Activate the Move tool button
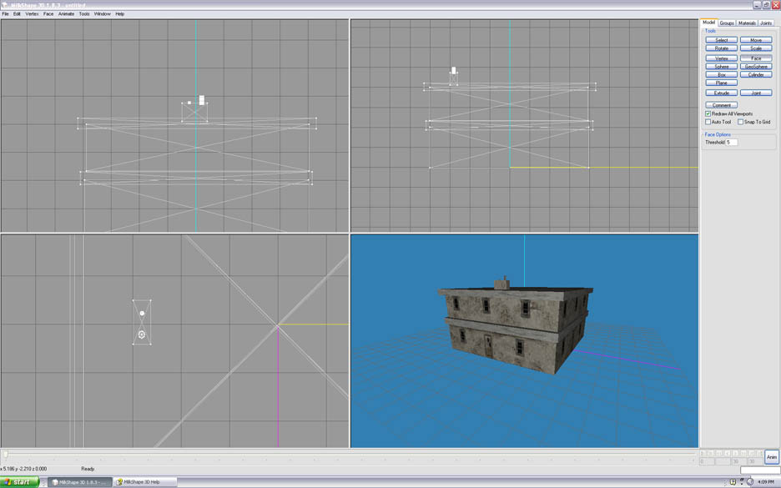This screenshot has height=488, width=781. tap(756, 40)
